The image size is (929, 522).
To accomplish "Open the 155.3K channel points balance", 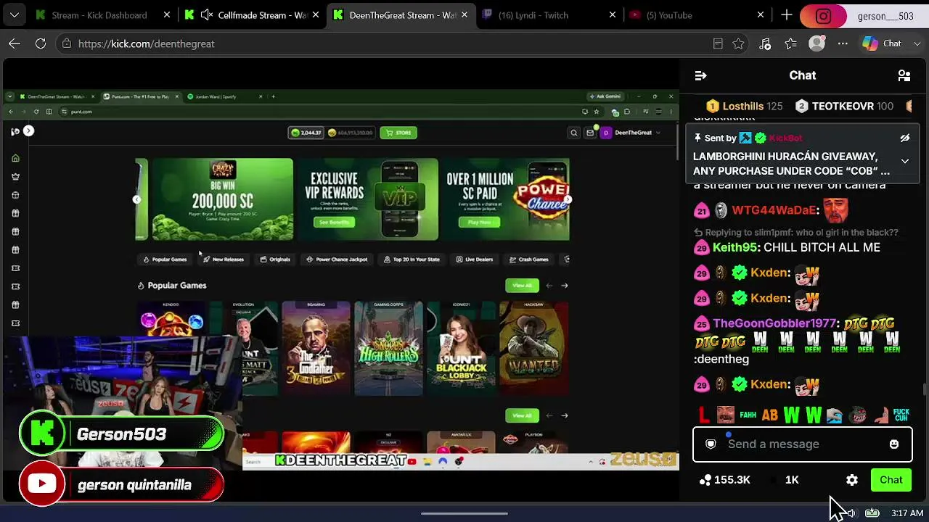I will [x=724, y=480].
